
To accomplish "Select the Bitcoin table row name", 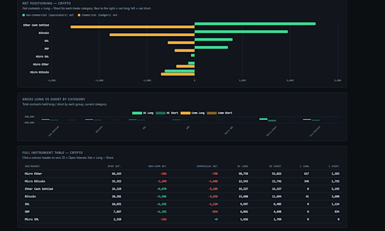I will click(31, 196).
